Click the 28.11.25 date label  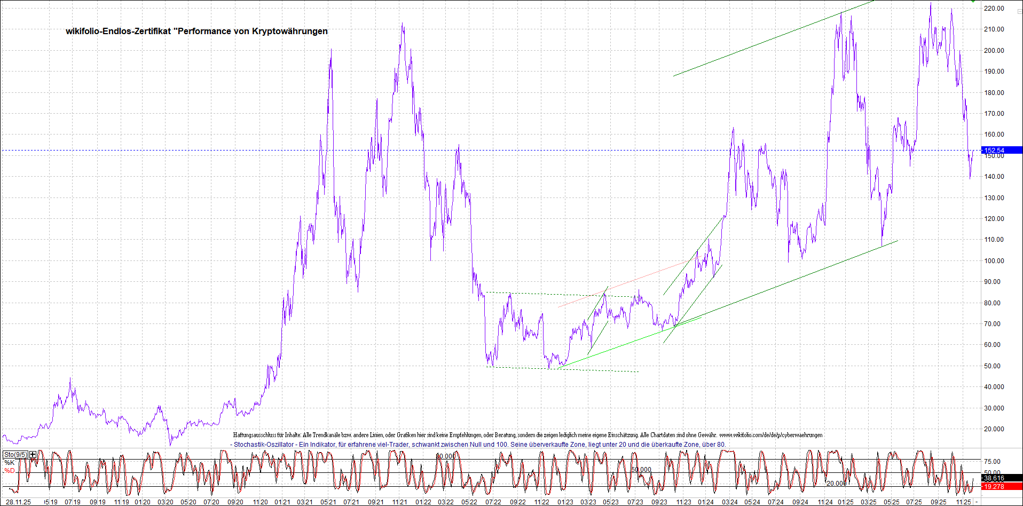click(x=18, y=502)
